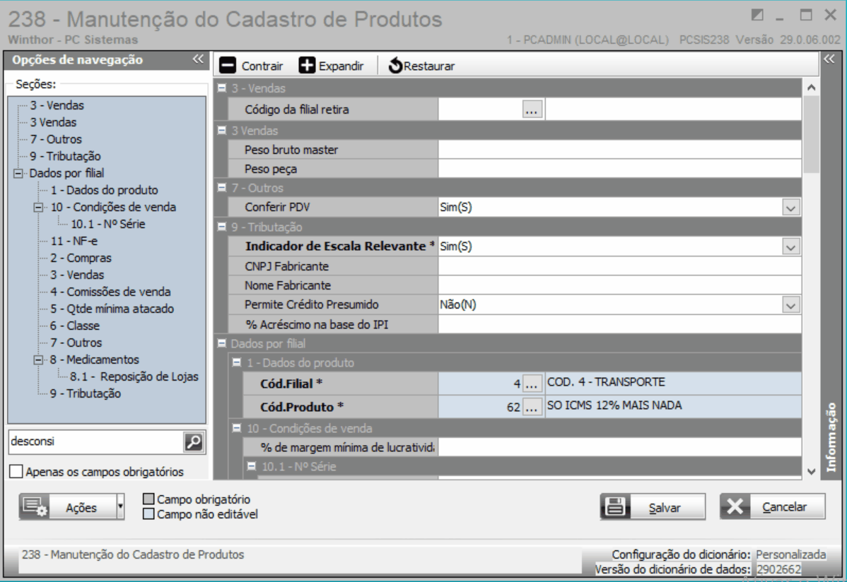
Task: Click the desconsi search input field
Action: 96,441
